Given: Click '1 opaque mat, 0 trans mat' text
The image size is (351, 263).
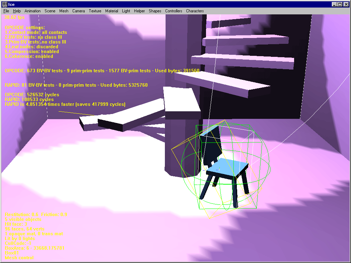Looking at the screenshot, I should pos(34,234).
